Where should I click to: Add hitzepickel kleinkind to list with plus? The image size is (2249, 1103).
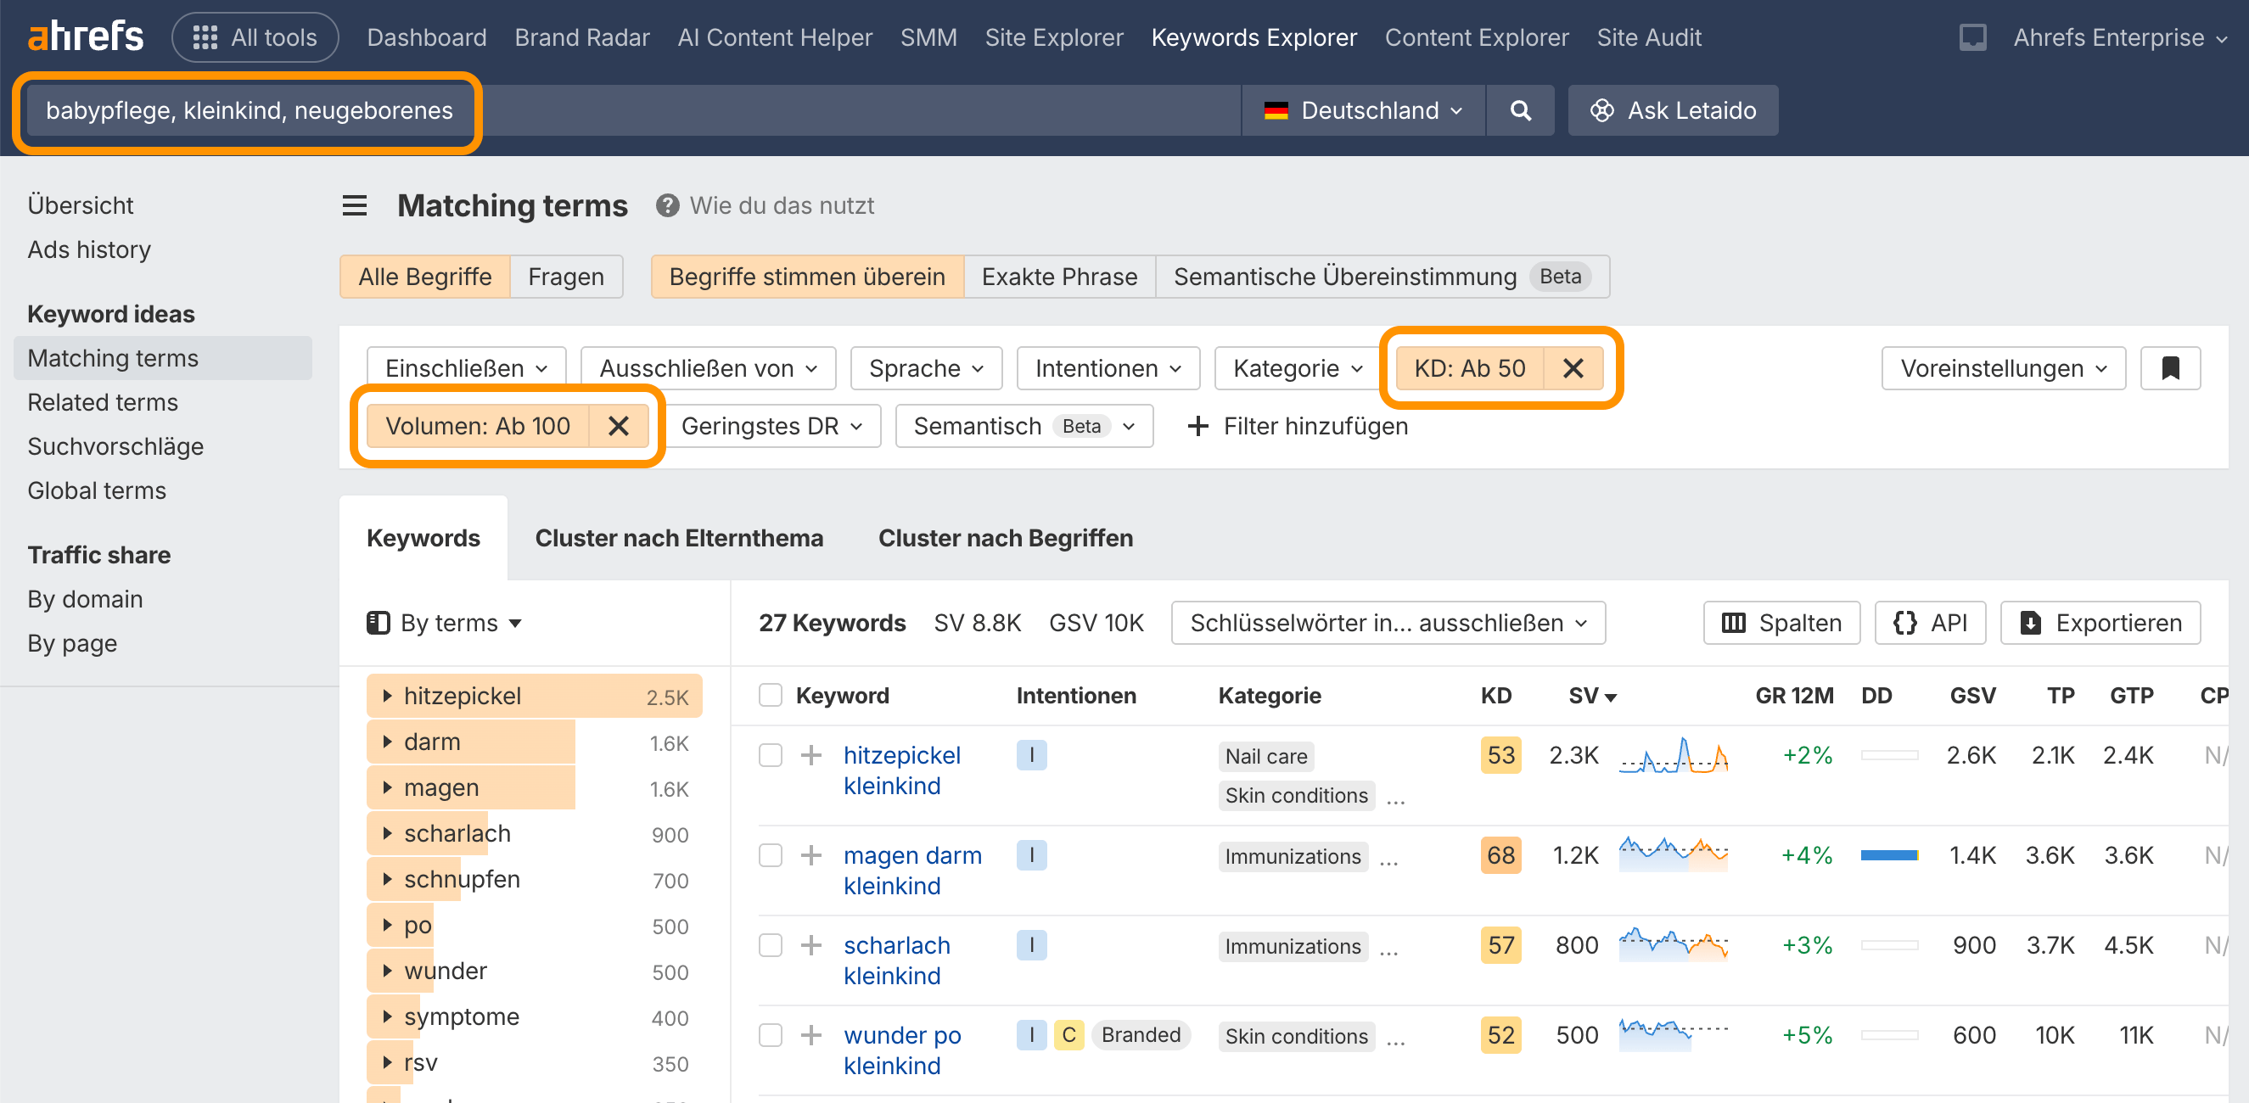pyautogui.click(x=811, y=755)
